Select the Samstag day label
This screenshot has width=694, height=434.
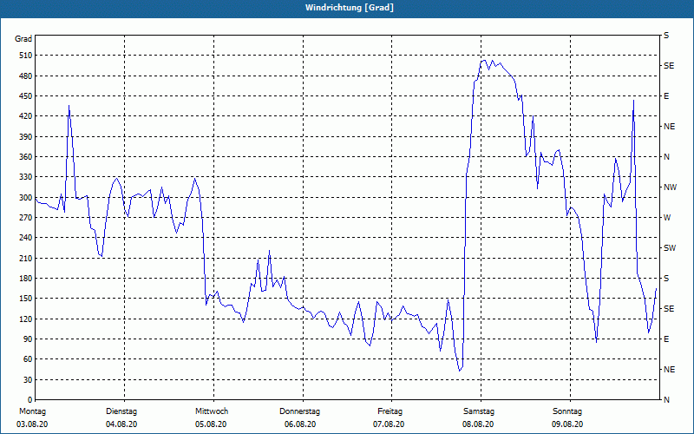[x=479, y=411]
